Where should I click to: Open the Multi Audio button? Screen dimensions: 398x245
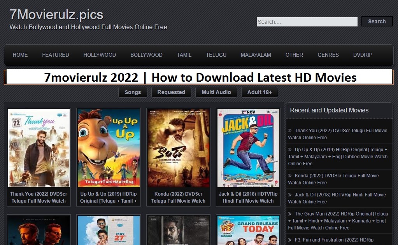click(x=216, y=92)
